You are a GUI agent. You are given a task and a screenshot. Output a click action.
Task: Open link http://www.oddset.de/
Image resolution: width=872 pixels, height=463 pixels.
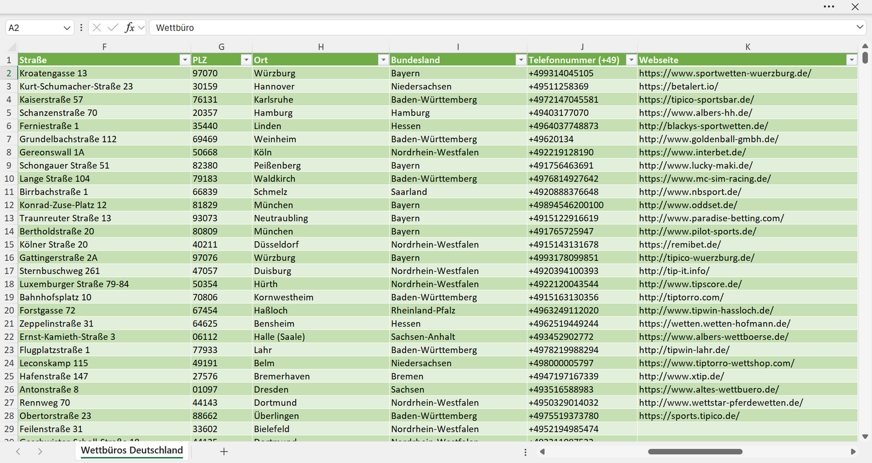click(x=688, y=205)
